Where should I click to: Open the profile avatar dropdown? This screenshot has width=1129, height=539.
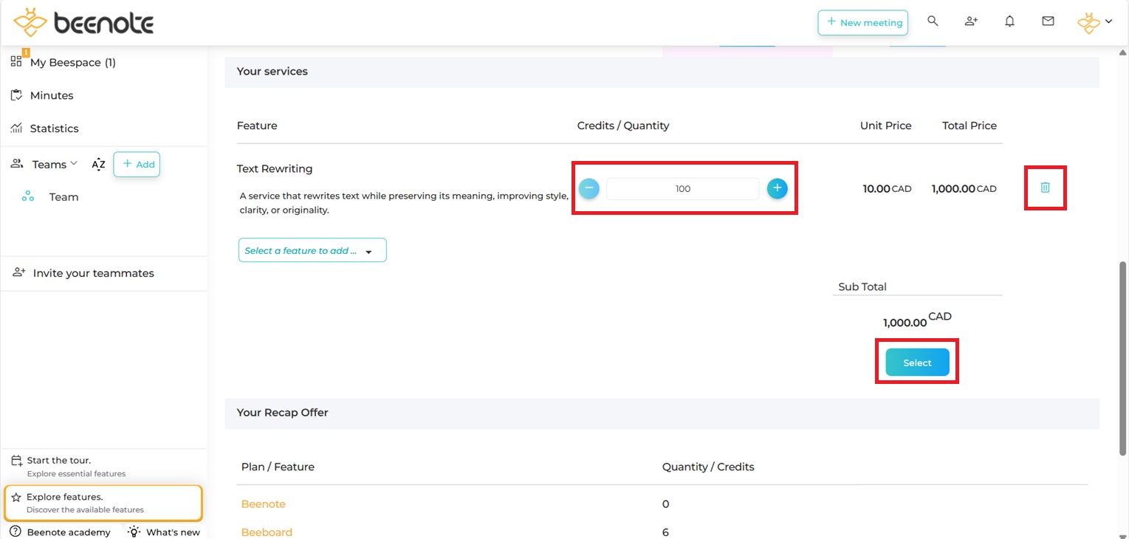click(x=1094, y=22)
